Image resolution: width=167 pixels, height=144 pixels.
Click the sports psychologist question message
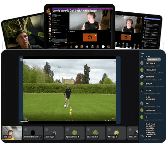(x=151, y=130)
